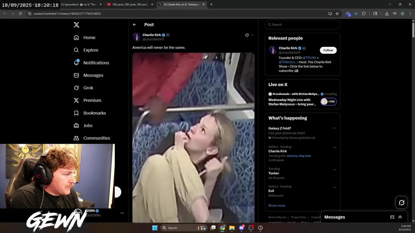The image size is (415, 233).
Task: Click Charlie Kirk's avatar on the post
Action: tap(136, 37)
